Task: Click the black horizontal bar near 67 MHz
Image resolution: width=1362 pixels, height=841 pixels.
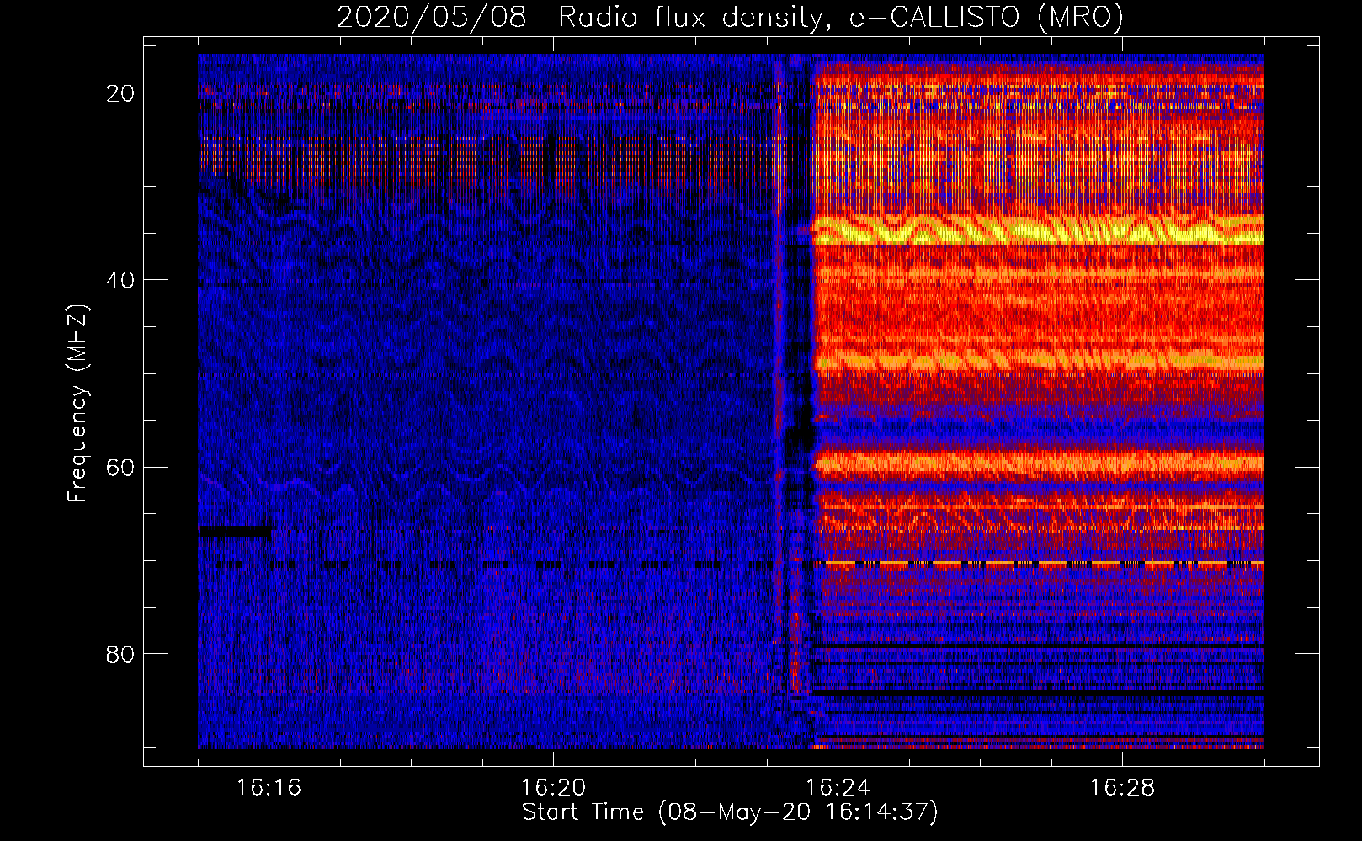Action: (235, 532)
